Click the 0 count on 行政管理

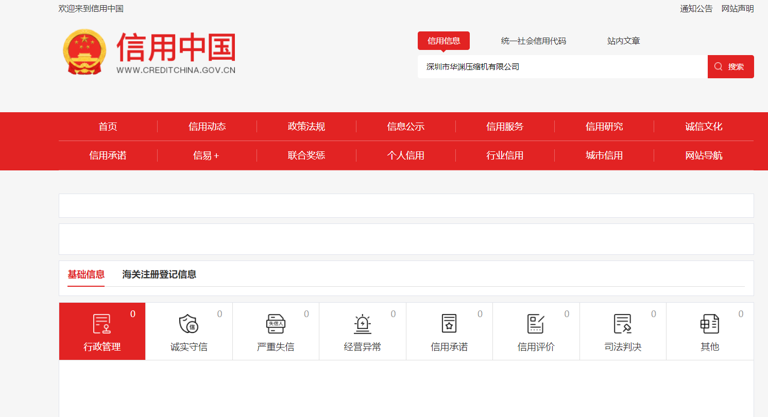(x=133, y=314)
